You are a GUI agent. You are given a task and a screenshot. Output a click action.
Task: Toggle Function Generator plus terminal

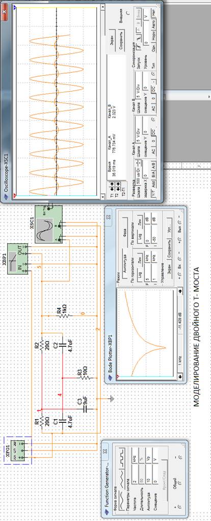(x=180, y=506)
